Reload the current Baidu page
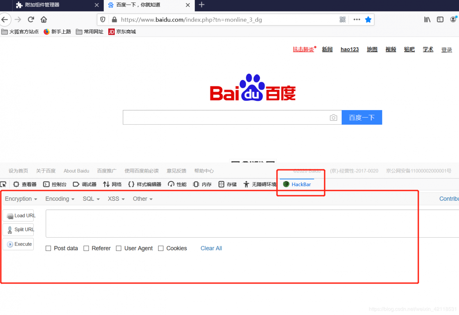The image size is (459, 315). point(31,19)
